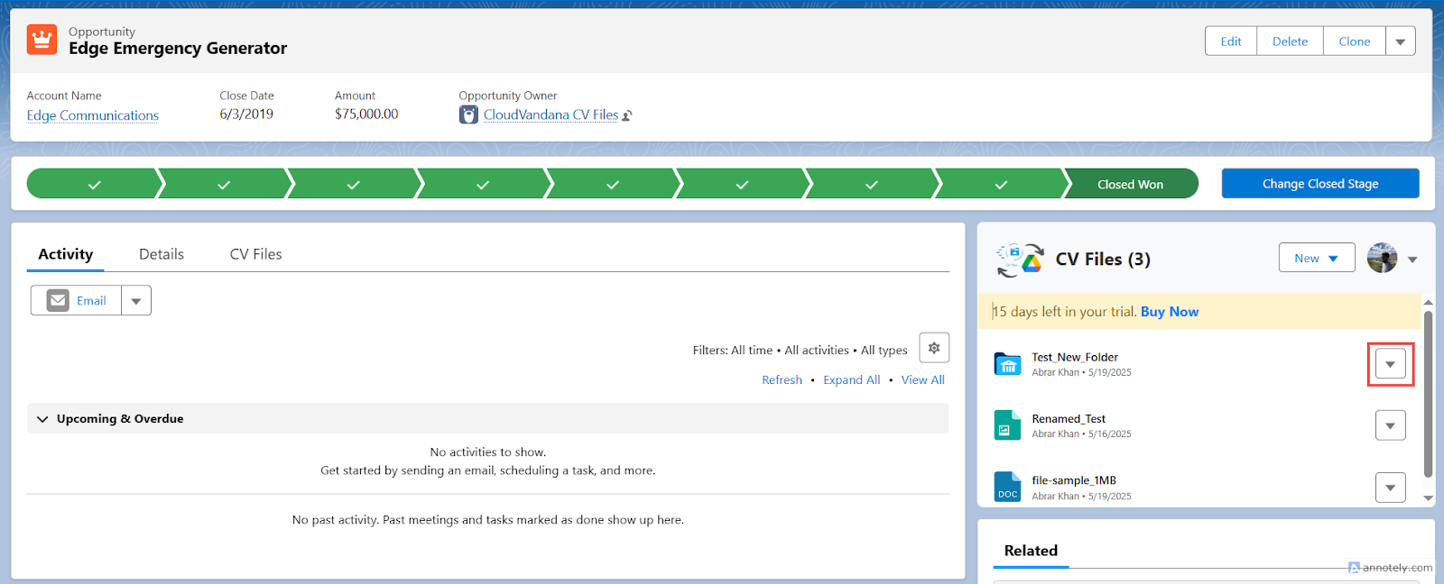This screenshot has width=1444, height=584.
Task: Click the Edit button
Action: click(x=1231, y=41)
